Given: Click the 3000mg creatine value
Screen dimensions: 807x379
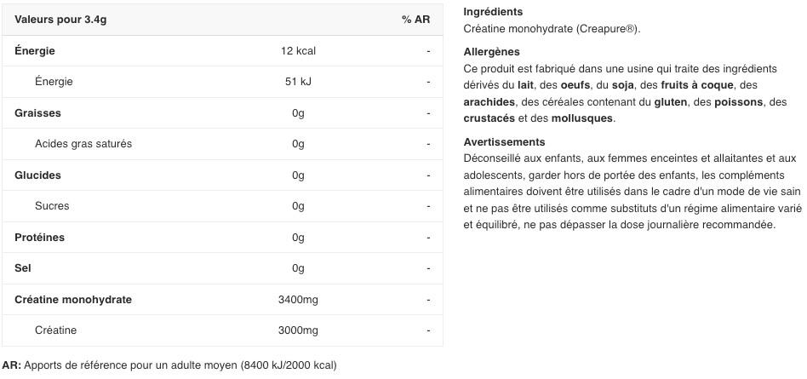Looking at the screenshot, I should tap(298, 330).
